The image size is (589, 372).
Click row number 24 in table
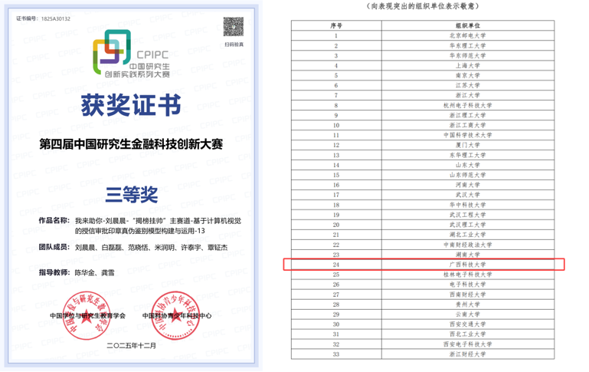(335, 265)
